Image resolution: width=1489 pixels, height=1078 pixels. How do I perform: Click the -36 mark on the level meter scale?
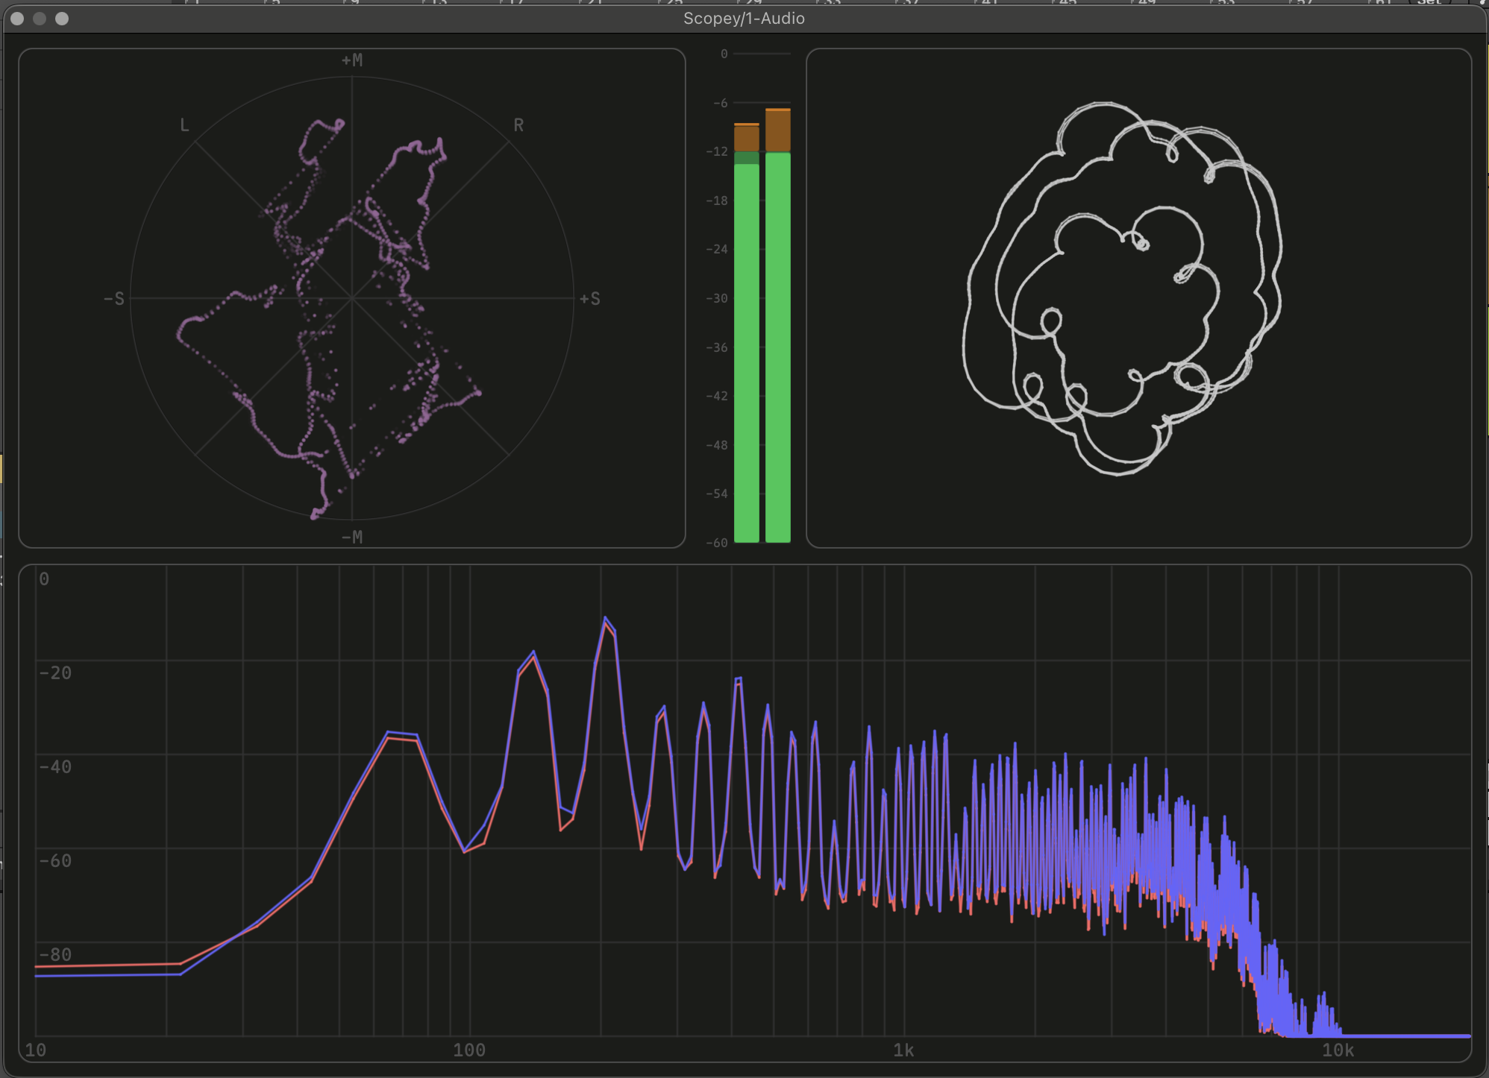717,347
